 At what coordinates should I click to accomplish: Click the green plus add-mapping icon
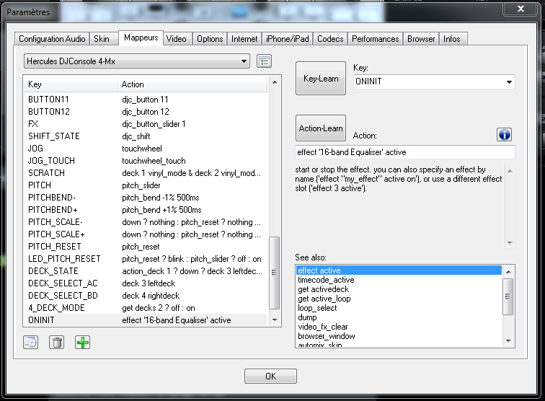[x=83, y=342]
